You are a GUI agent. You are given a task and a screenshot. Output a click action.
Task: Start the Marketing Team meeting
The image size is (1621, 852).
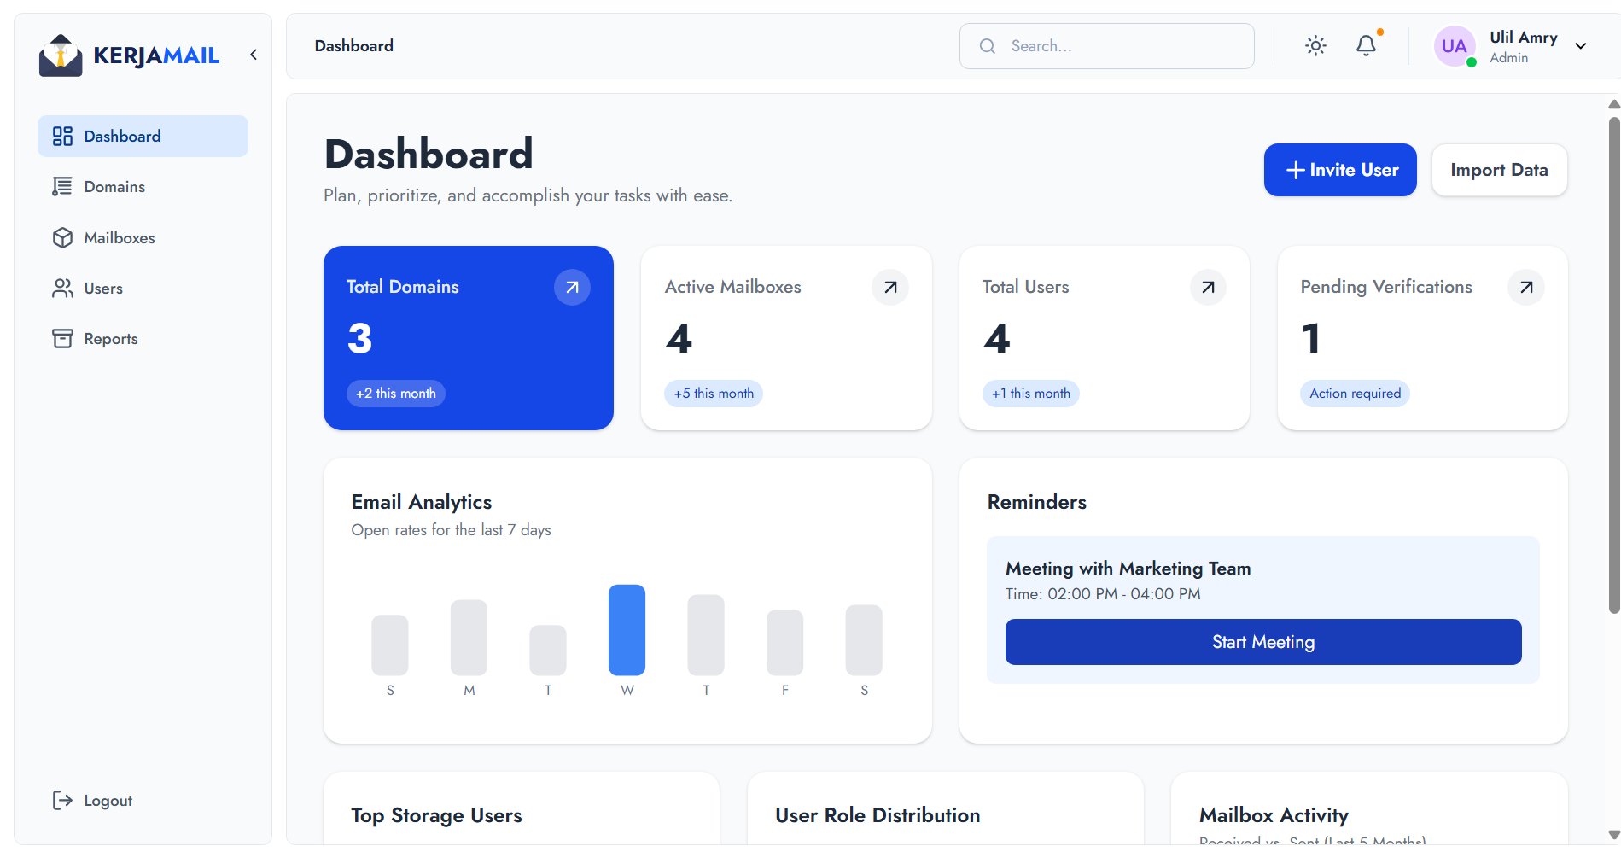click(1262, 642)
